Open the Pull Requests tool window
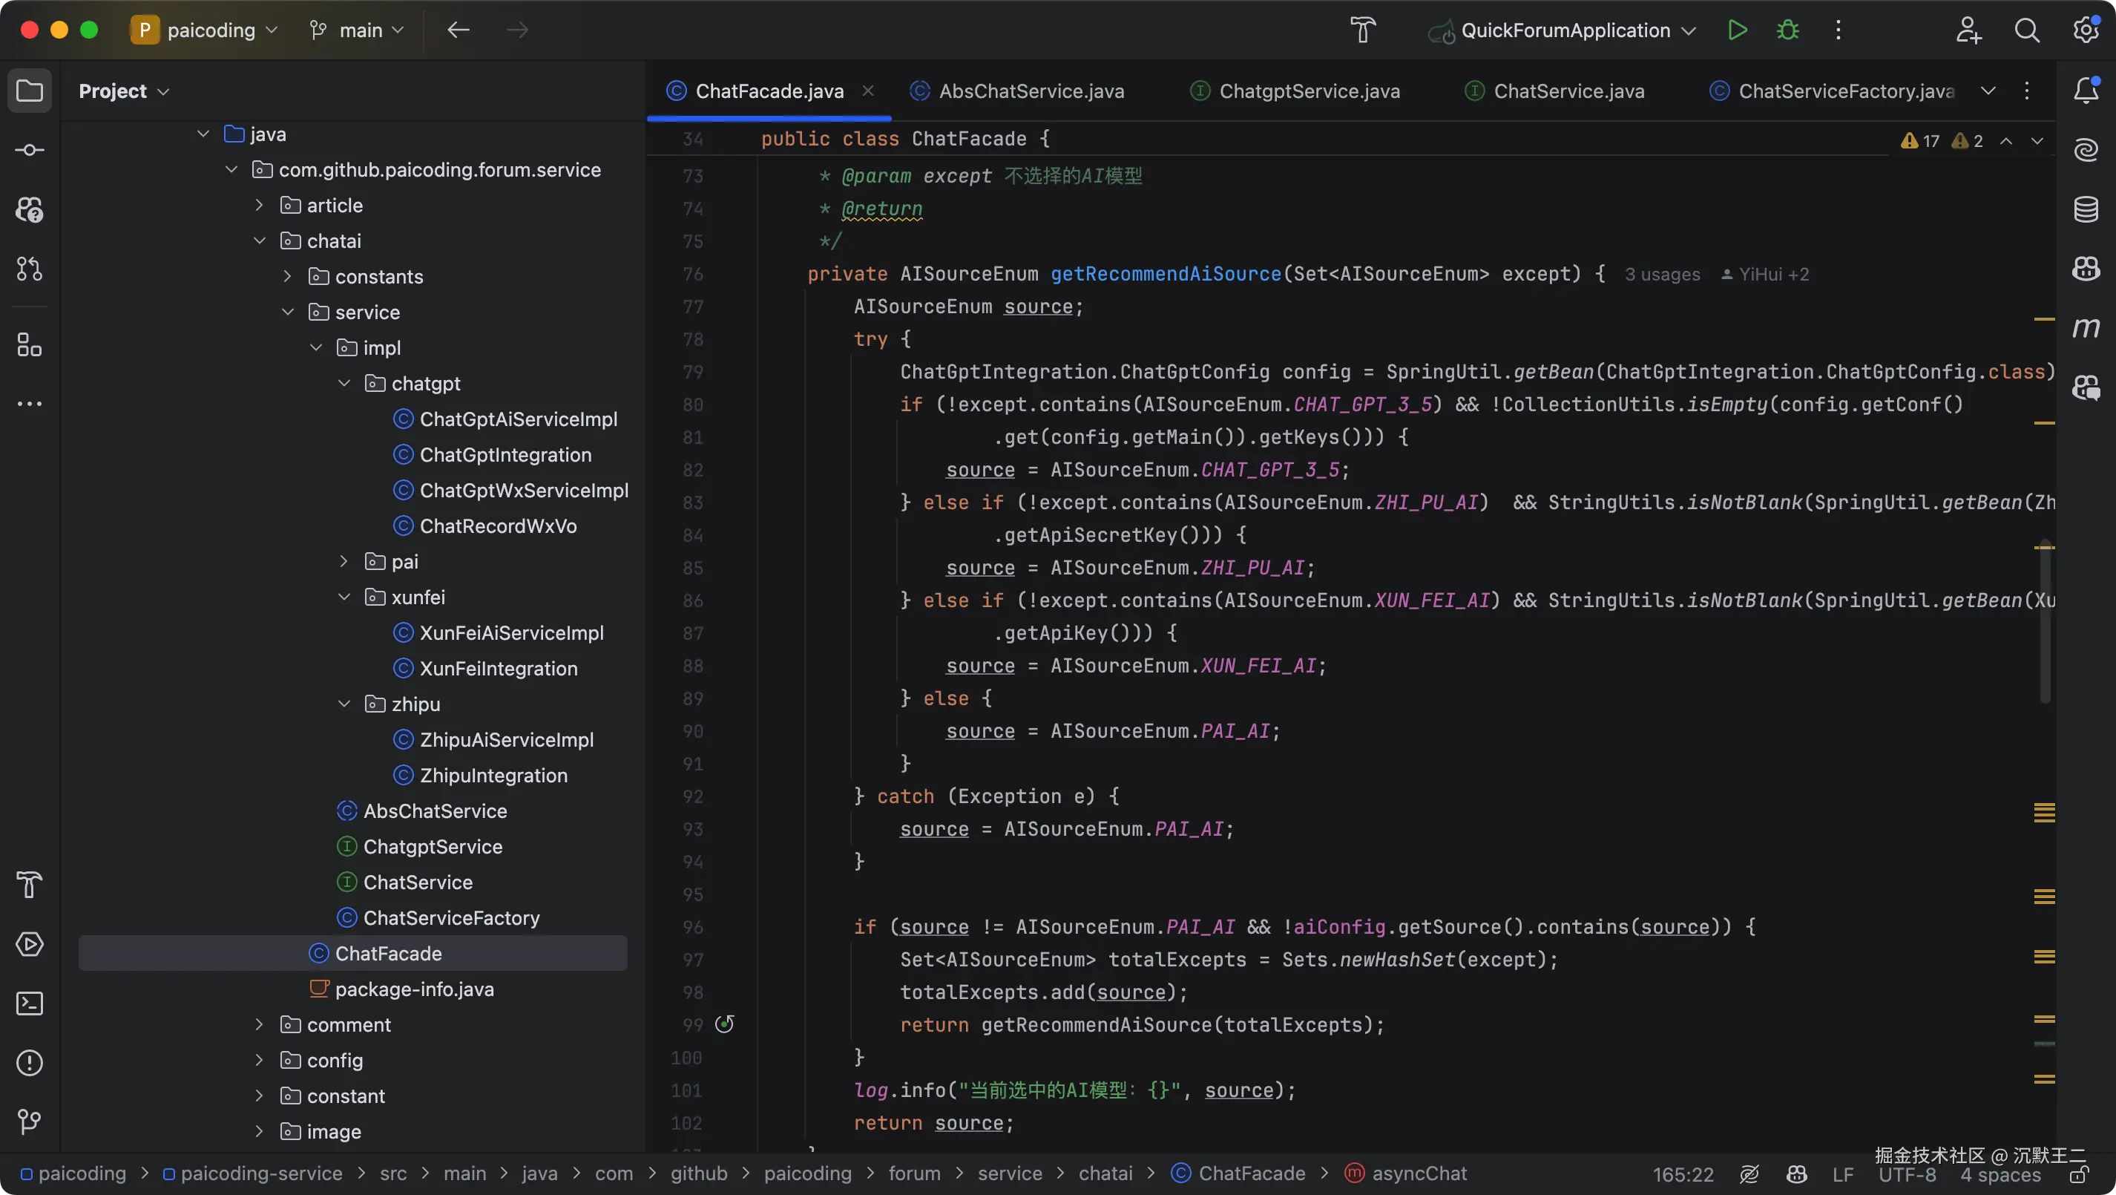Image resolution: width=2116 pixels, height=1195 pixels. tap(30, 269)
